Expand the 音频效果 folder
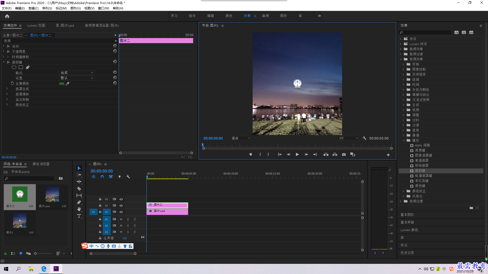 click(401, 49)
